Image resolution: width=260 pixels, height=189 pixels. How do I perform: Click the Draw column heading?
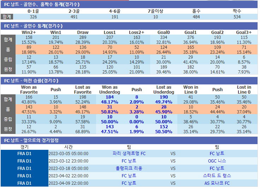click(83, 33)
